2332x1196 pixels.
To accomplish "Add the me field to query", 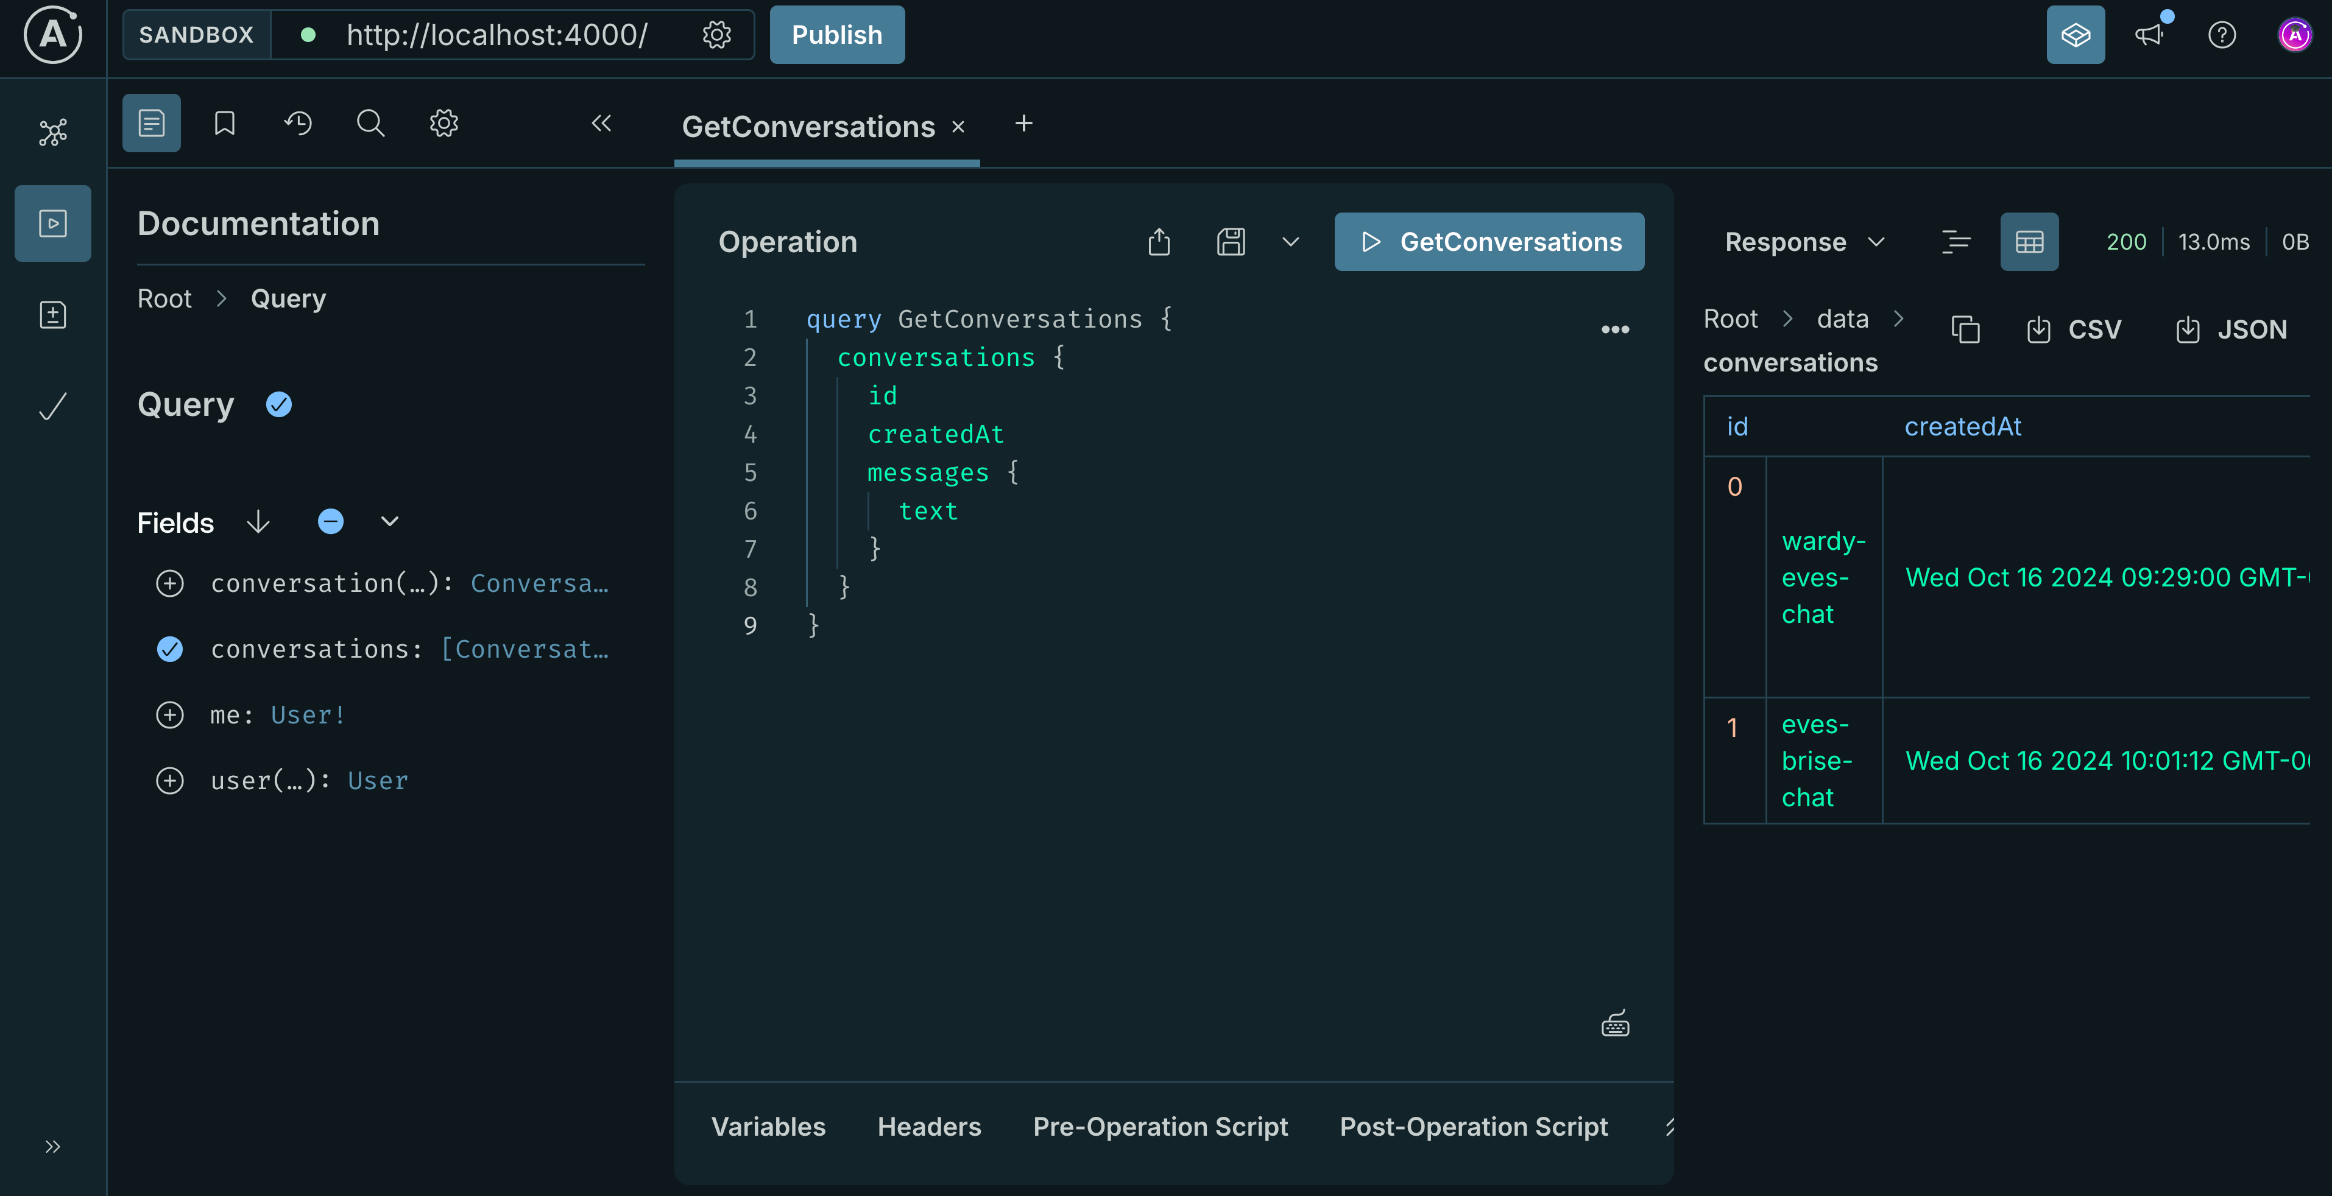I will pyautogui.click(x=170, y=715).
